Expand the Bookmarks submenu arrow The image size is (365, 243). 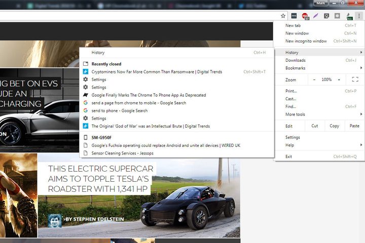[x=361, y=68]
